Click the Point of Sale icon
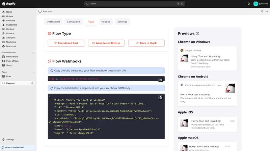The width and height of the screenshot is (270, 151). pyautogui.click(x=3, y=61)
